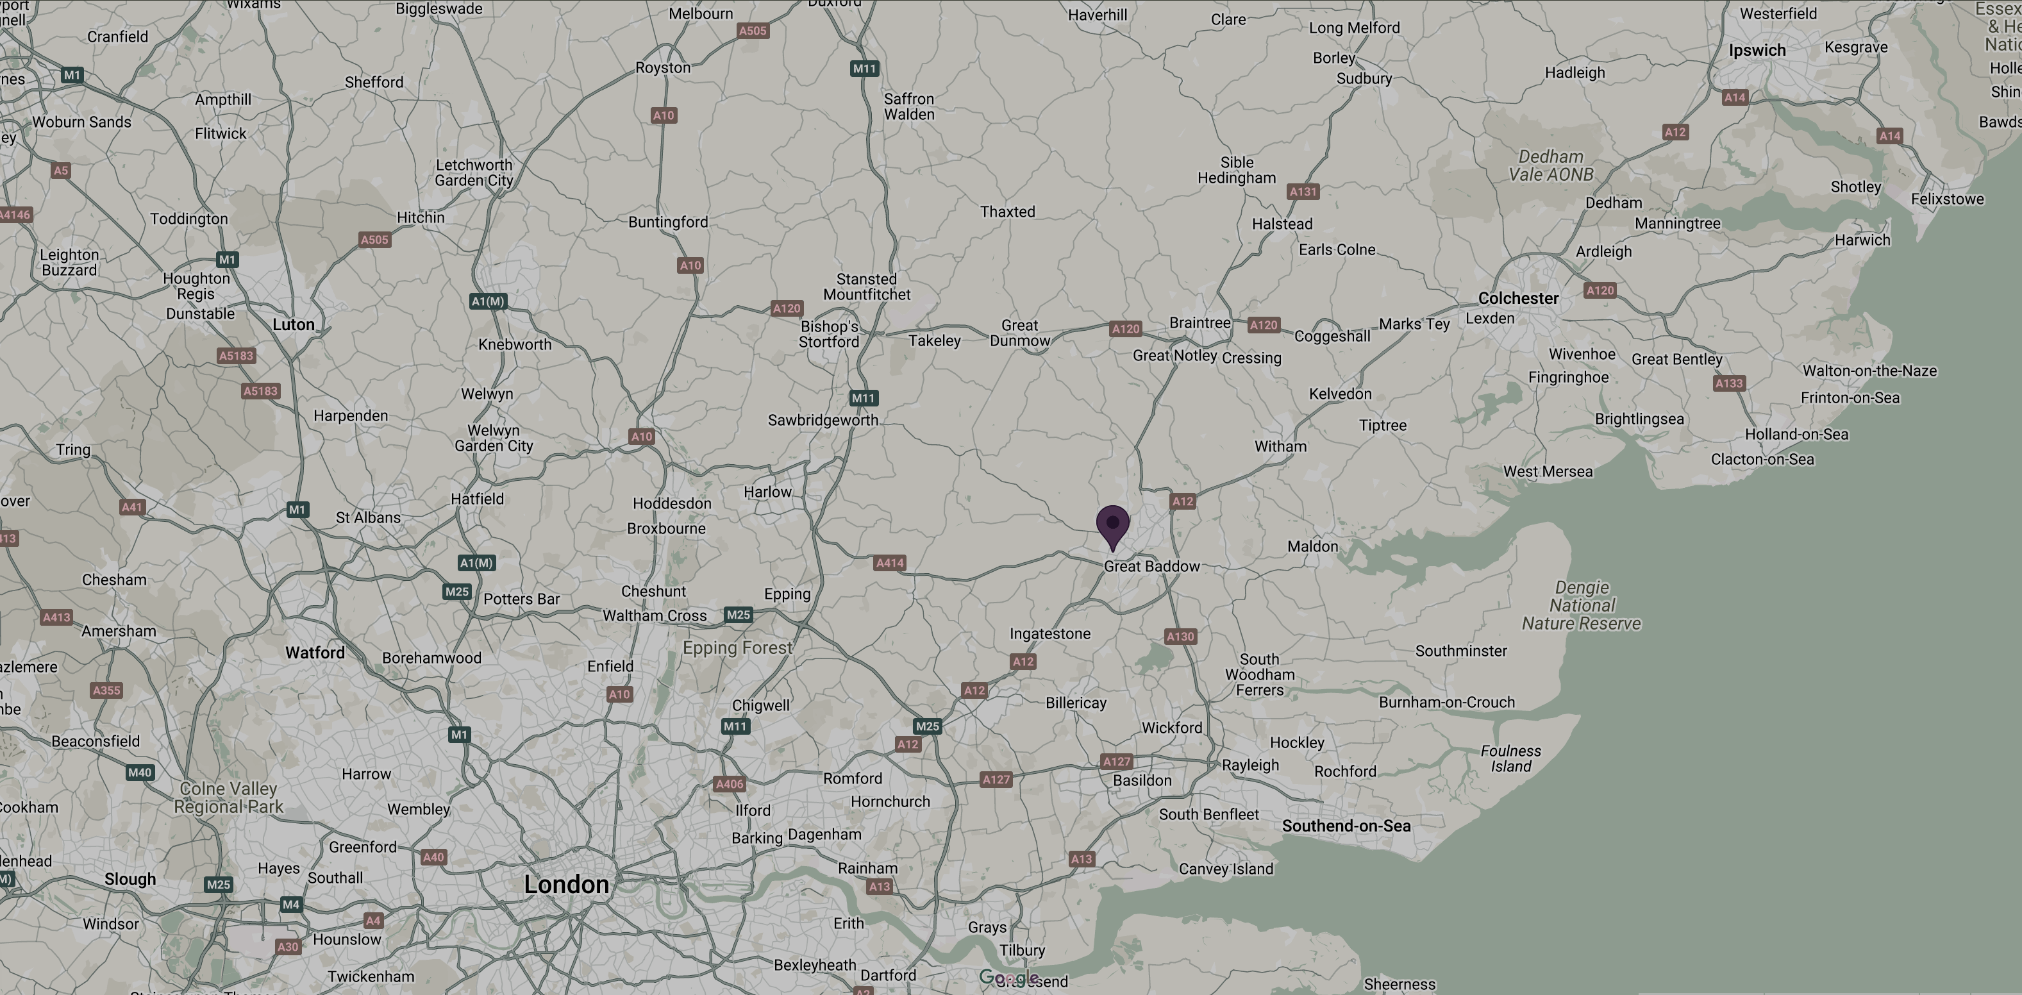The image size is (2022, 995).
Task: Click the A5 road shield near Woburn Sands
Action: click(62, 171)
